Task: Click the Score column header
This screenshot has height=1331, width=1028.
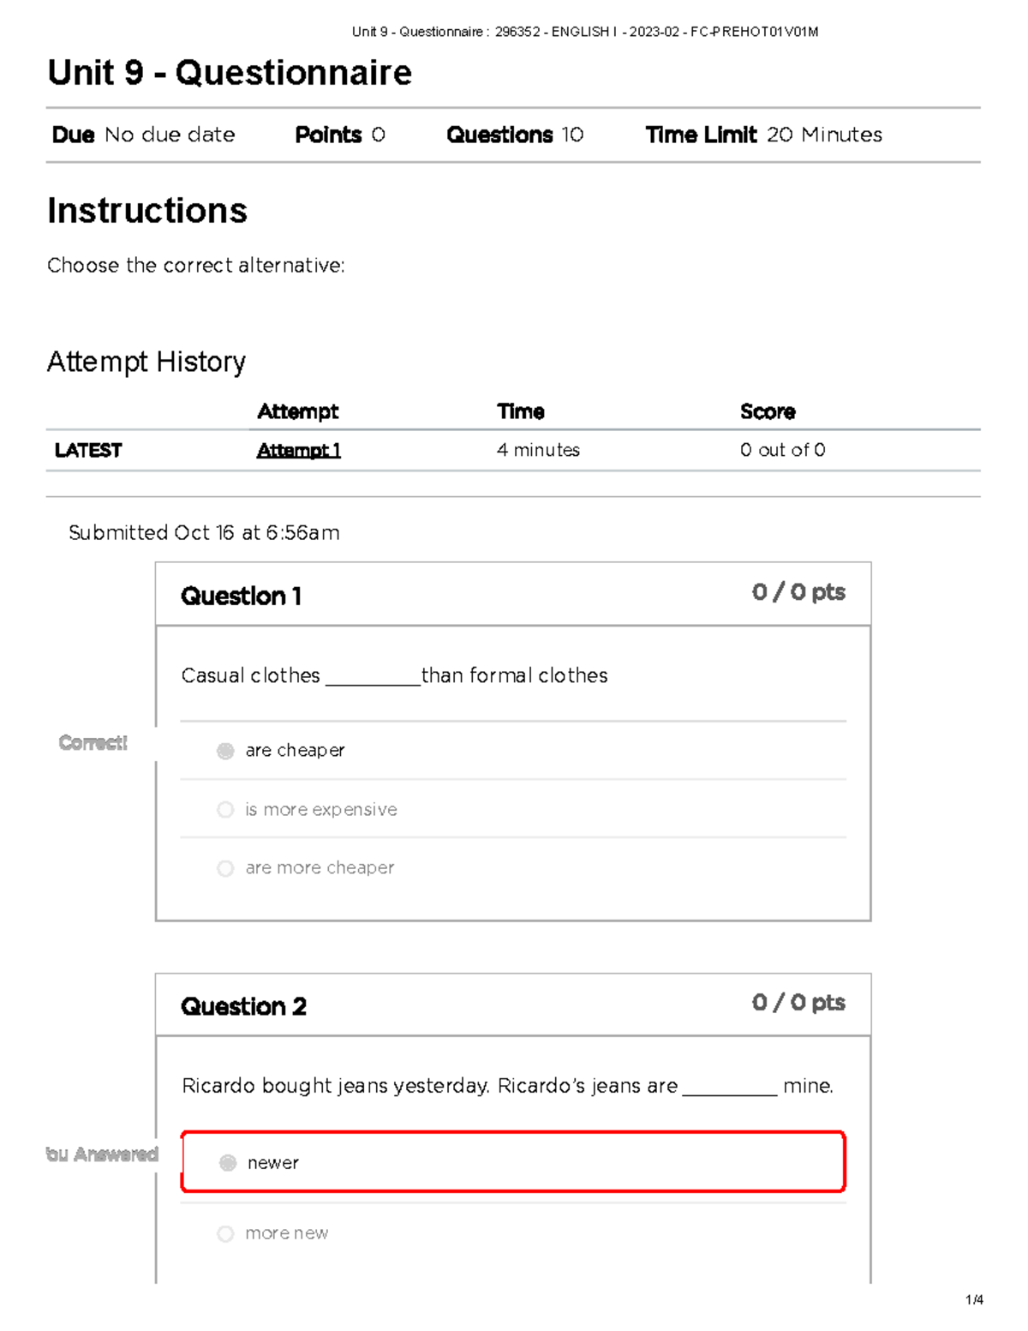Action: pyautogui.click(x=767, y=411)
